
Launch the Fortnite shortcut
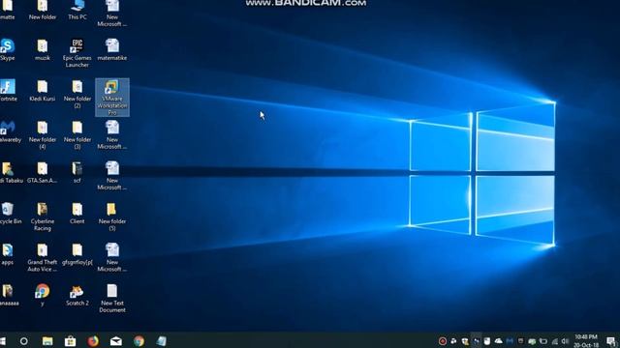pyautogui.click(x=8, y=90)
